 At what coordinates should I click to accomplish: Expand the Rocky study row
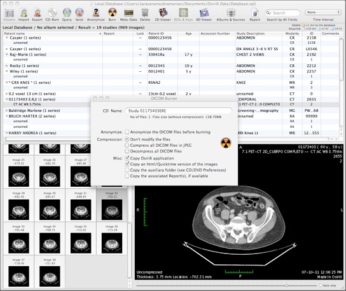(x=6, y=65)
